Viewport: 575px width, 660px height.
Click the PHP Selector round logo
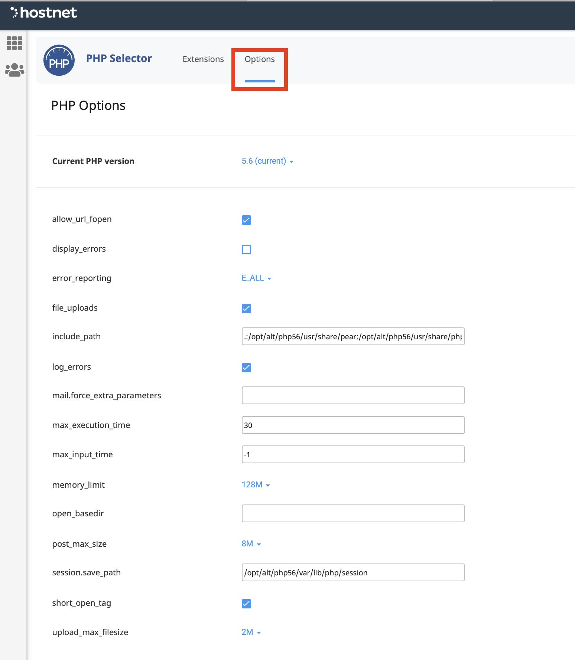coord(59,60)
